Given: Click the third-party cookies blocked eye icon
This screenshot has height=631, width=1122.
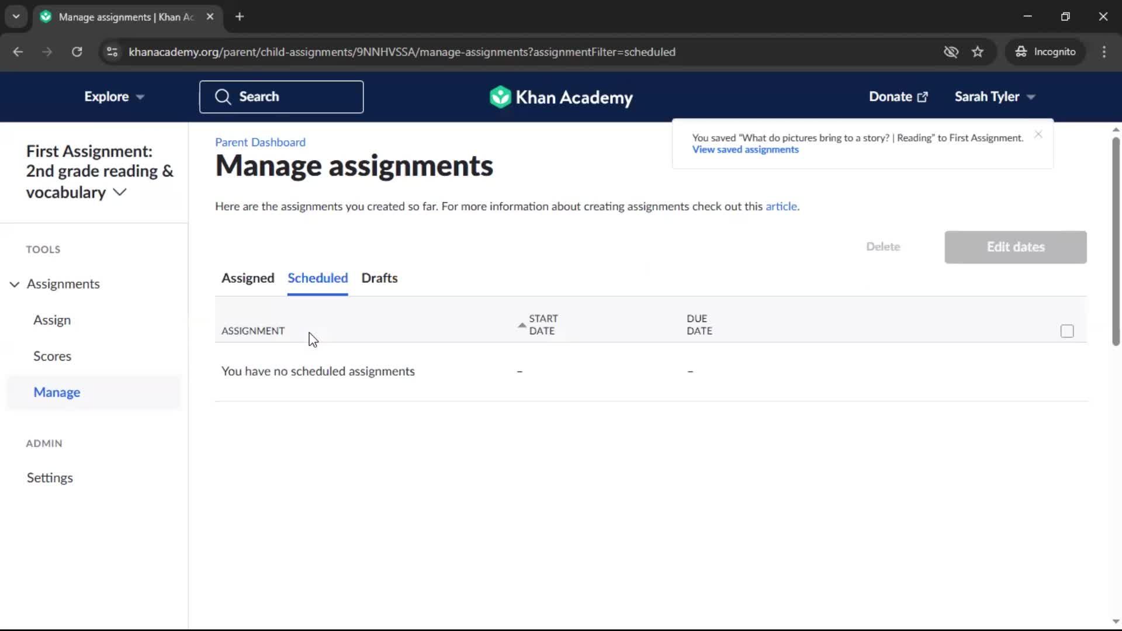Looking at the screenshot, I should 951,51.
